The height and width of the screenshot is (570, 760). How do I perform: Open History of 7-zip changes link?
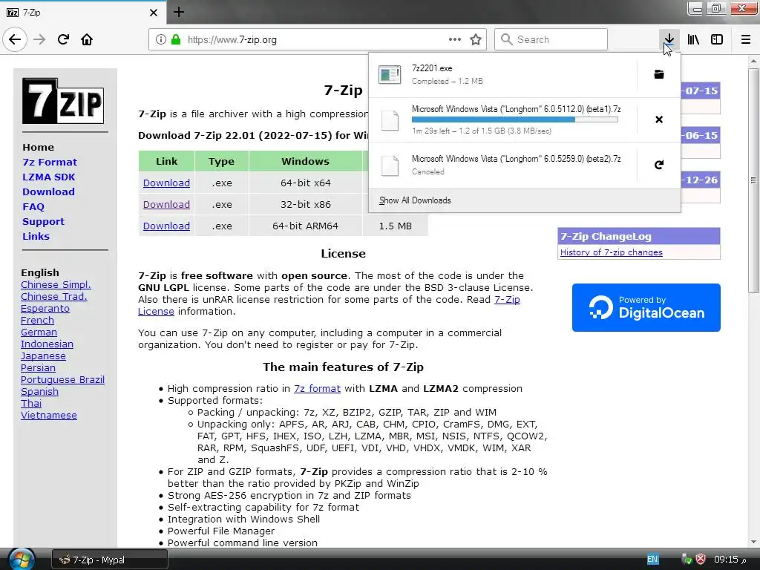point(612,252)
